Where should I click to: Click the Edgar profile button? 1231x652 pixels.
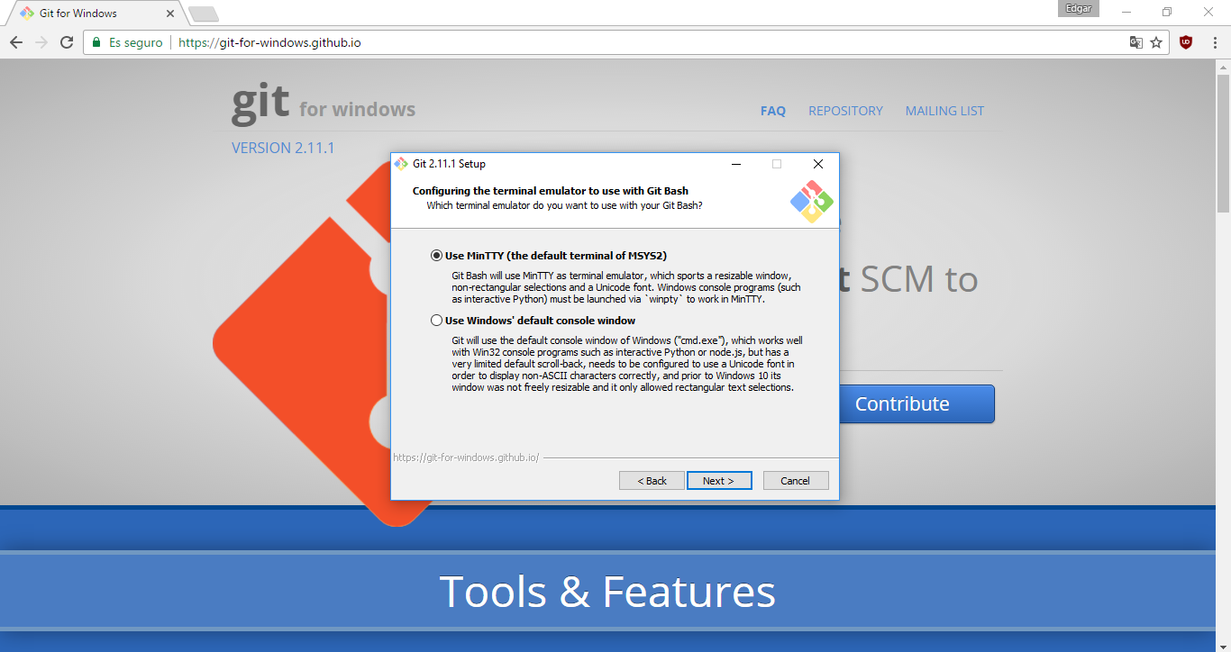[1079, 8]
